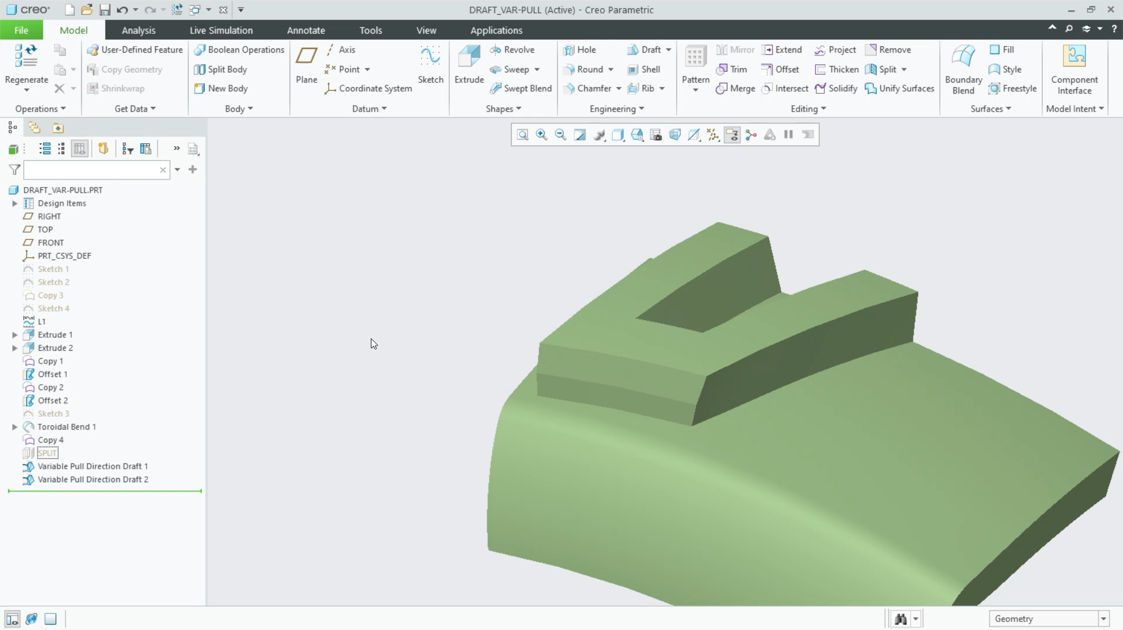This screenshot has width=1123, height=630.
Task: Activate the Hole tool
Action: [580, 50]
